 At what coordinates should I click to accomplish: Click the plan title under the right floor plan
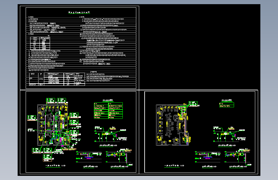coord(174,166)
